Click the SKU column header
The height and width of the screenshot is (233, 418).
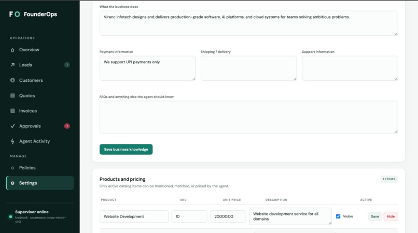click(184, 200)
